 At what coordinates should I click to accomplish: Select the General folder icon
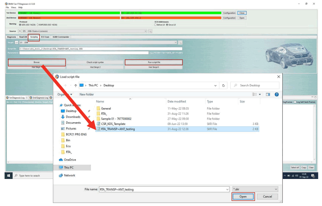pos(98,109)
